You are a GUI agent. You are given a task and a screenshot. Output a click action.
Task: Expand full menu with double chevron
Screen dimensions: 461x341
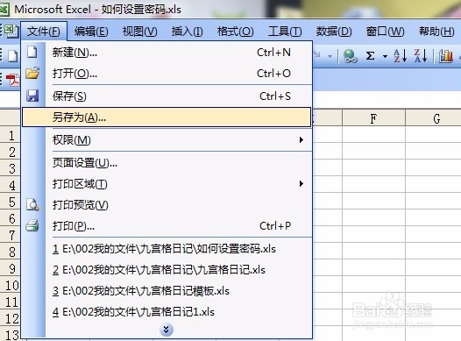(x=167, y=330)
